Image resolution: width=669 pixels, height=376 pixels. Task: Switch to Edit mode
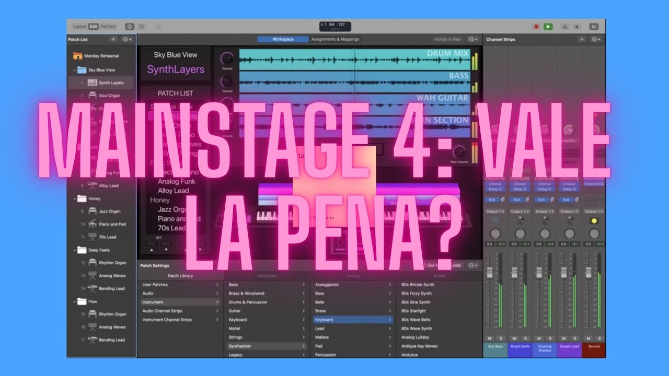pos(93,27)
